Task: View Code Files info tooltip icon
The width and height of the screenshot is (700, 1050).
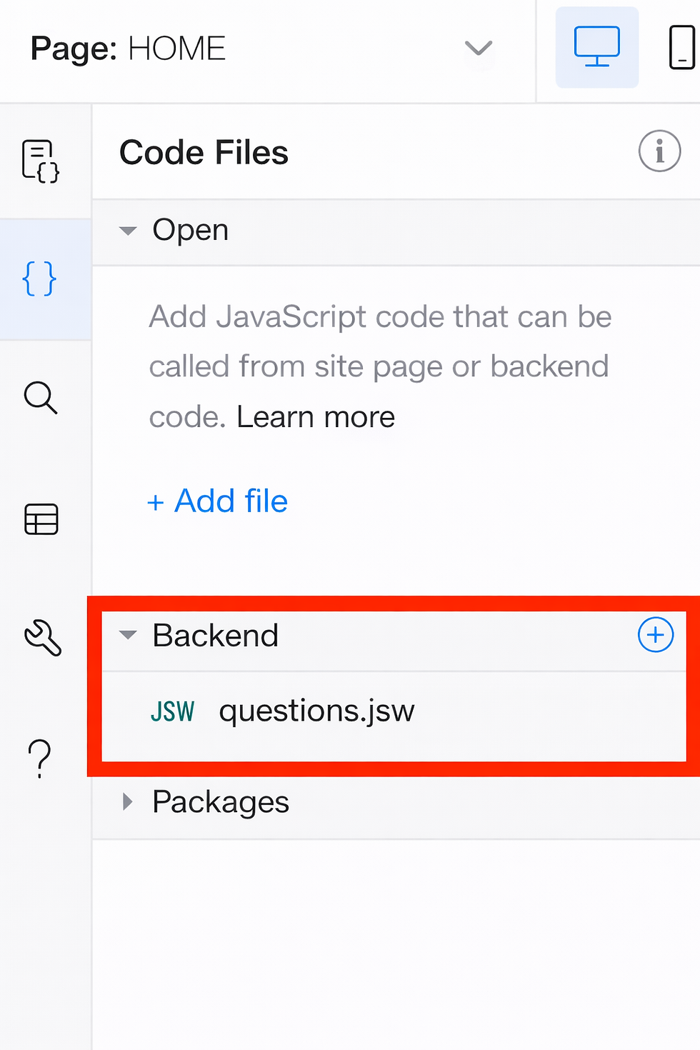Action: [x=659, y=151]
